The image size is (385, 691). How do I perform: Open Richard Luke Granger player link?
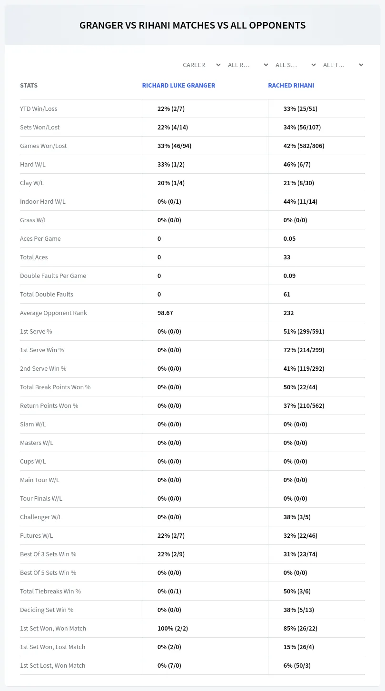178,86
